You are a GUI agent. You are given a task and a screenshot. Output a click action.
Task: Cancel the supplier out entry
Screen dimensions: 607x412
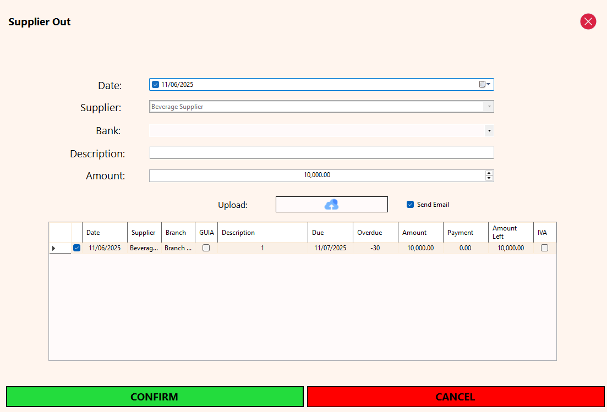click(456, 397)
